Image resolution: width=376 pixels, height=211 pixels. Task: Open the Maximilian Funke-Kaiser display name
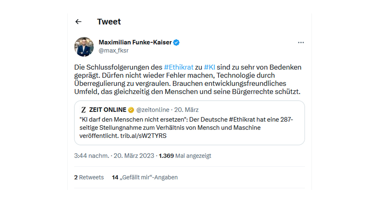click(135, 42)
